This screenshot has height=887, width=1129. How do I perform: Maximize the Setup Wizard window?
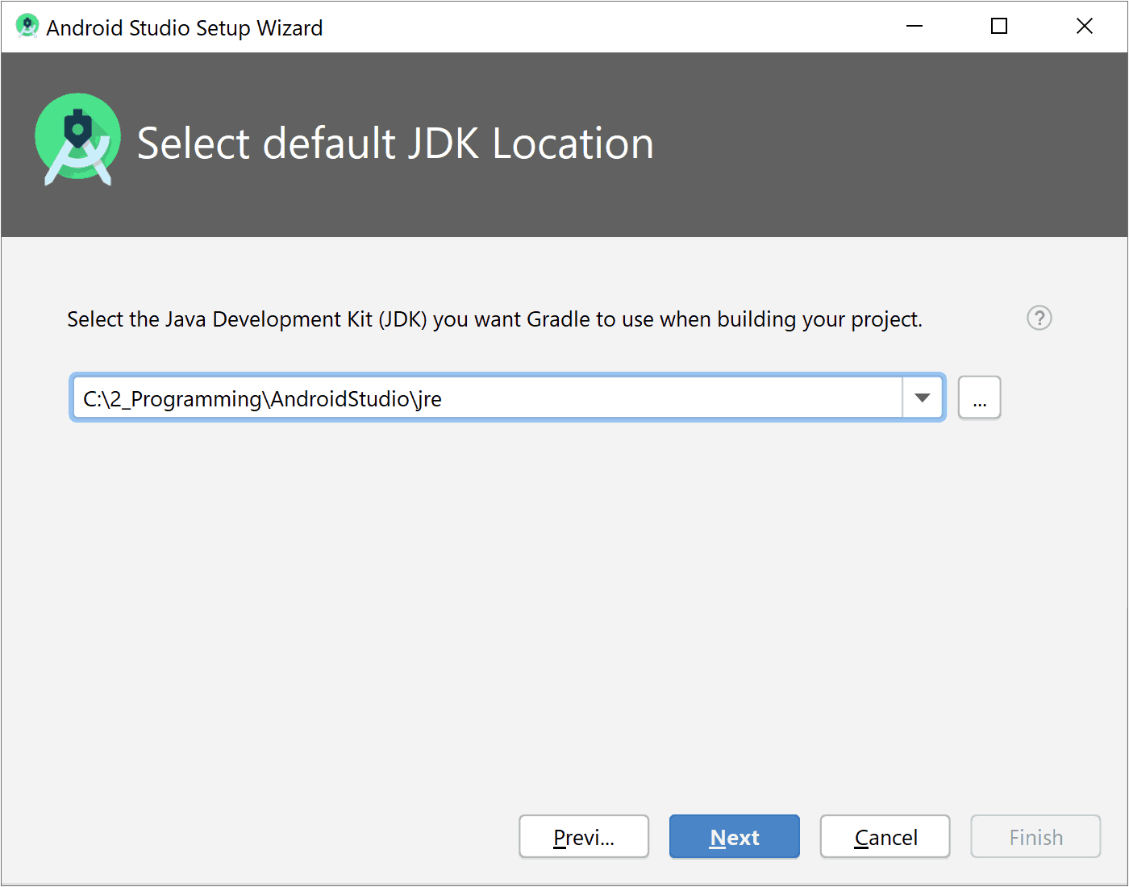coord(999,27)
